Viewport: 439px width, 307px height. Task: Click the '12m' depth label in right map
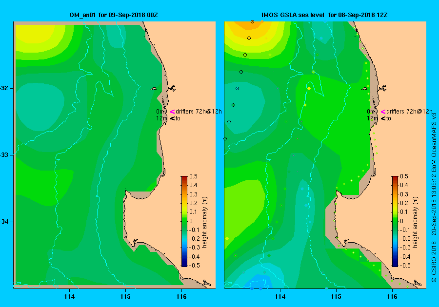[372, 118]
